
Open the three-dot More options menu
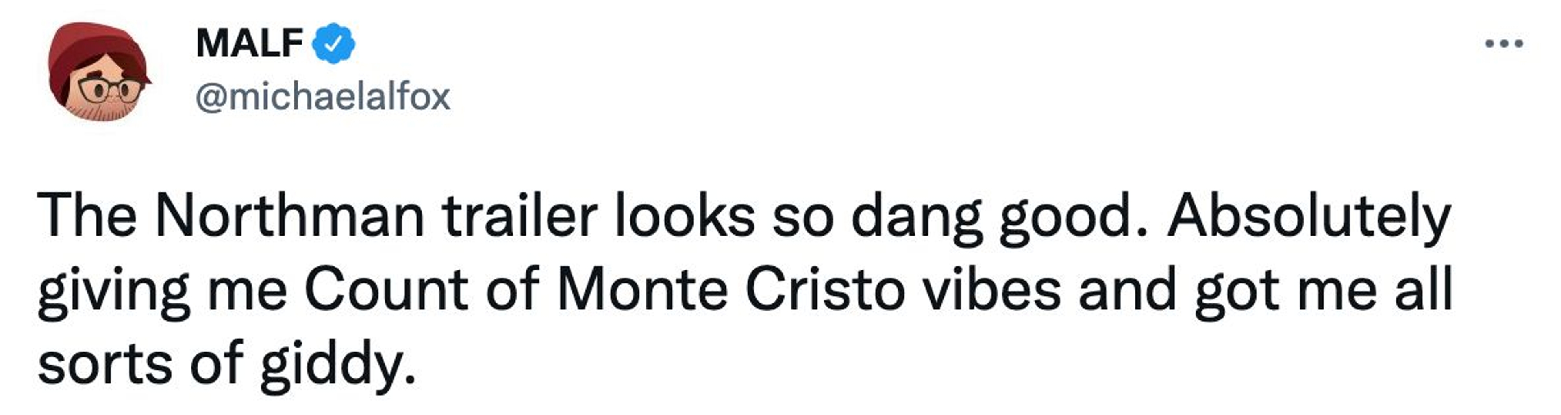click(1504, 43)
